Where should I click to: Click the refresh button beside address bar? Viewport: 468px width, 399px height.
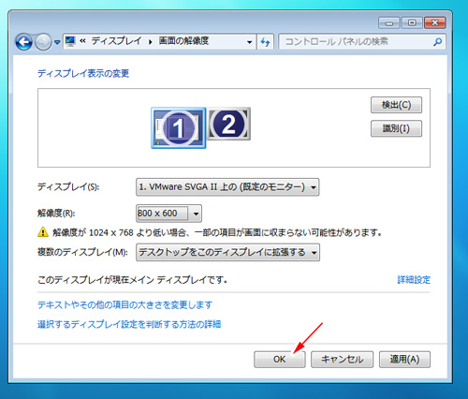click(265, 42)
